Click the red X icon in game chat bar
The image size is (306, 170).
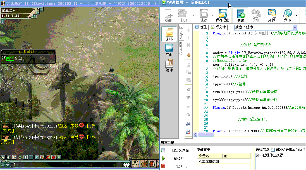(x=48, y=157)
